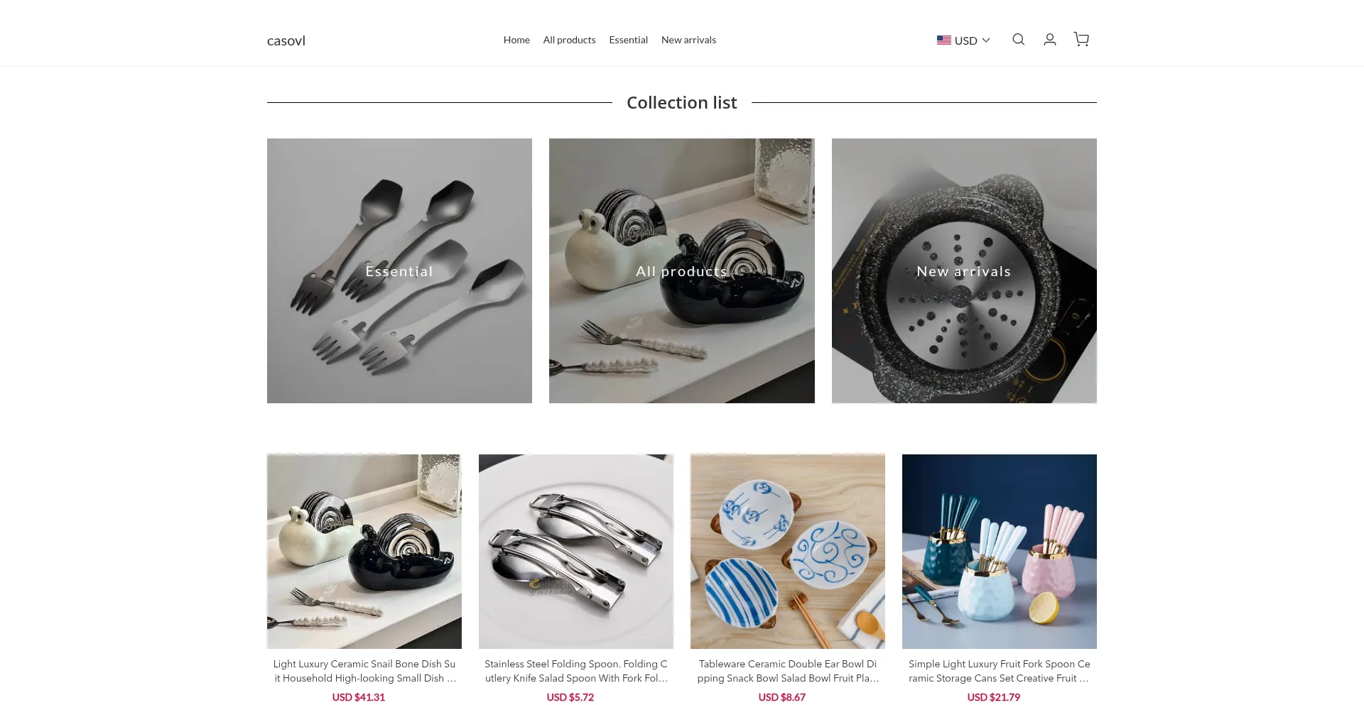Click the US flag icon

pyautogui.click(x=943, y=40)
